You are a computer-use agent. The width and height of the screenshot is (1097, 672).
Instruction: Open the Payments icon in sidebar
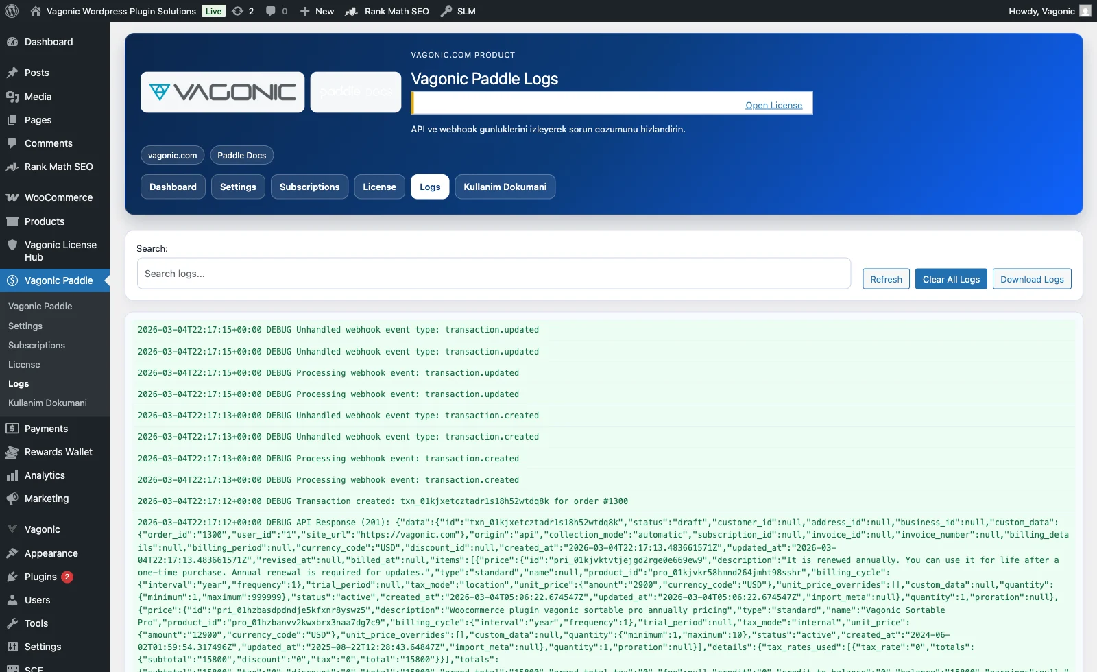click(x=12, y=429)
